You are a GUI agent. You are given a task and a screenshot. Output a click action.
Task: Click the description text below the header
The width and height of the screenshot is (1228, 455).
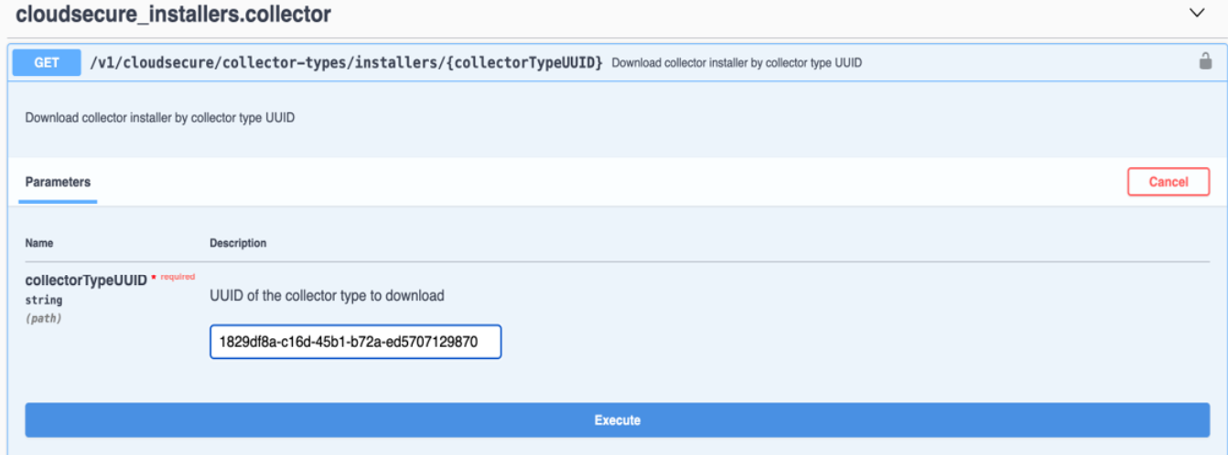(x=159, y=118)
